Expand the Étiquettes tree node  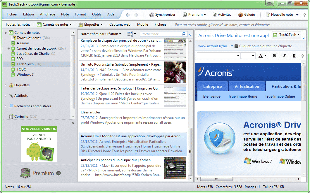point(6,85)
